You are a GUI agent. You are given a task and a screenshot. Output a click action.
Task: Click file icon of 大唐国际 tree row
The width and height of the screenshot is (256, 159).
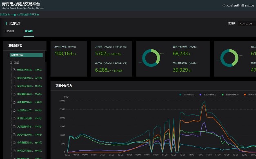tap(14, 126)
